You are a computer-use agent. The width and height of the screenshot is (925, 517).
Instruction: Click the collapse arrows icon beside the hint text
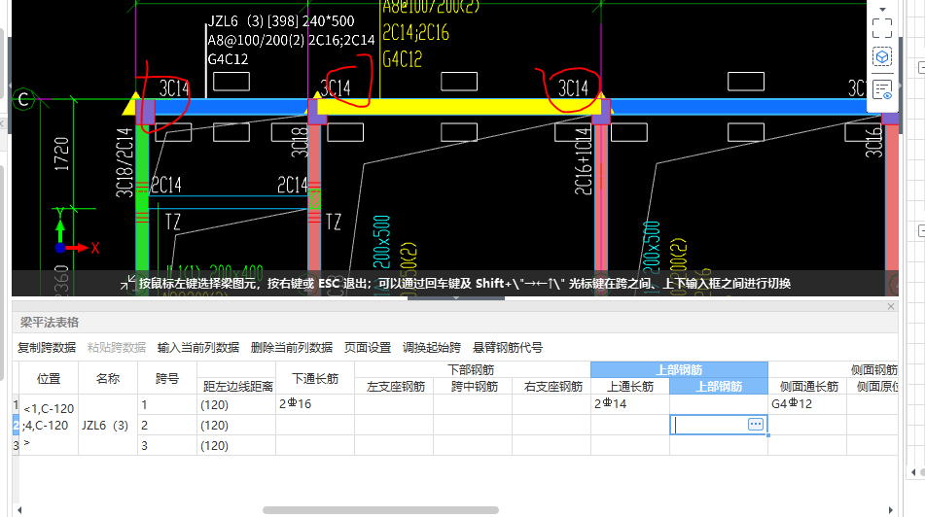127,284
